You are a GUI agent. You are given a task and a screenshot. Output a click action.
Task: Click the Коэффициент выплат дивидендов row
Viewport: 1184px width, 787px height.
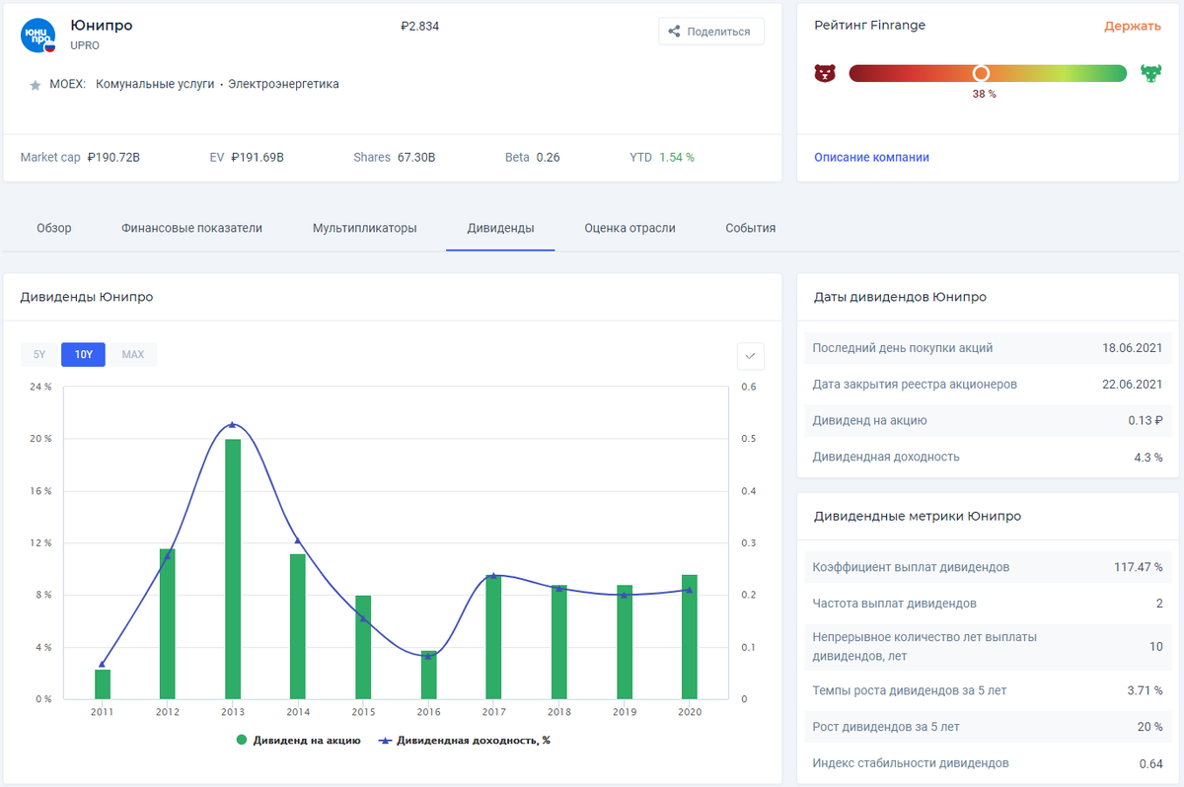coord(988,567)
